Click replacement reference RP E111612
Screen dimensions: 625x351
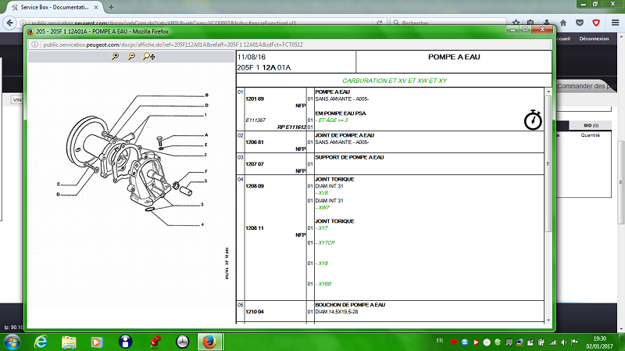[291, 127]
